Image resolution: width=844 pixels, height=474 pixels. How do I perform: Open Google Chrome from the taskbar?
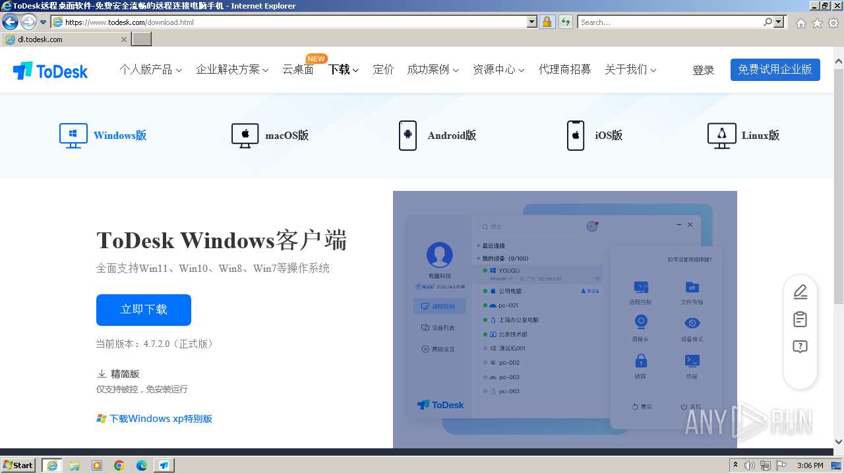point(119,465)
